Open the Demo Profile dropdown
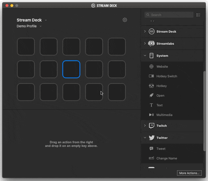This screenshot has height=181, width=208. click(41, 26)
